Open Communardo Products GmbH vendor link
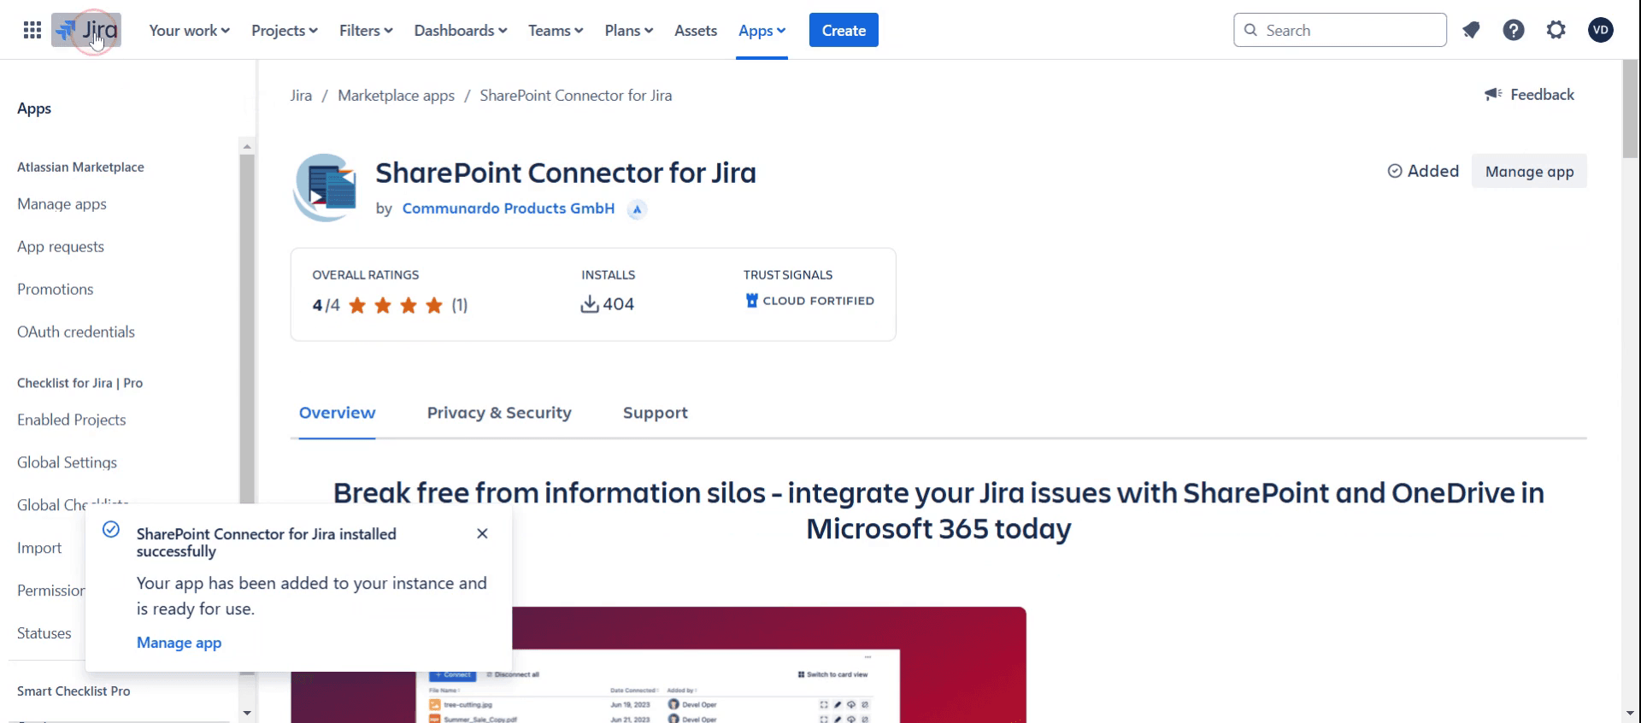 click(509, 209)
